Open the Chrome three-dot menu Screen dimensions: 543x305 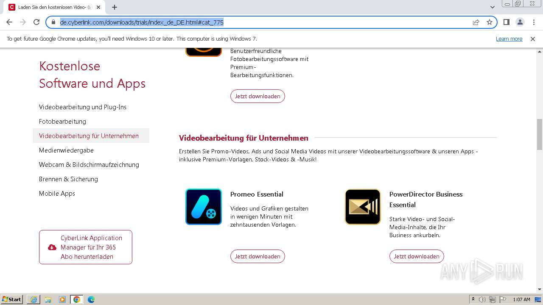click(533, 22)
